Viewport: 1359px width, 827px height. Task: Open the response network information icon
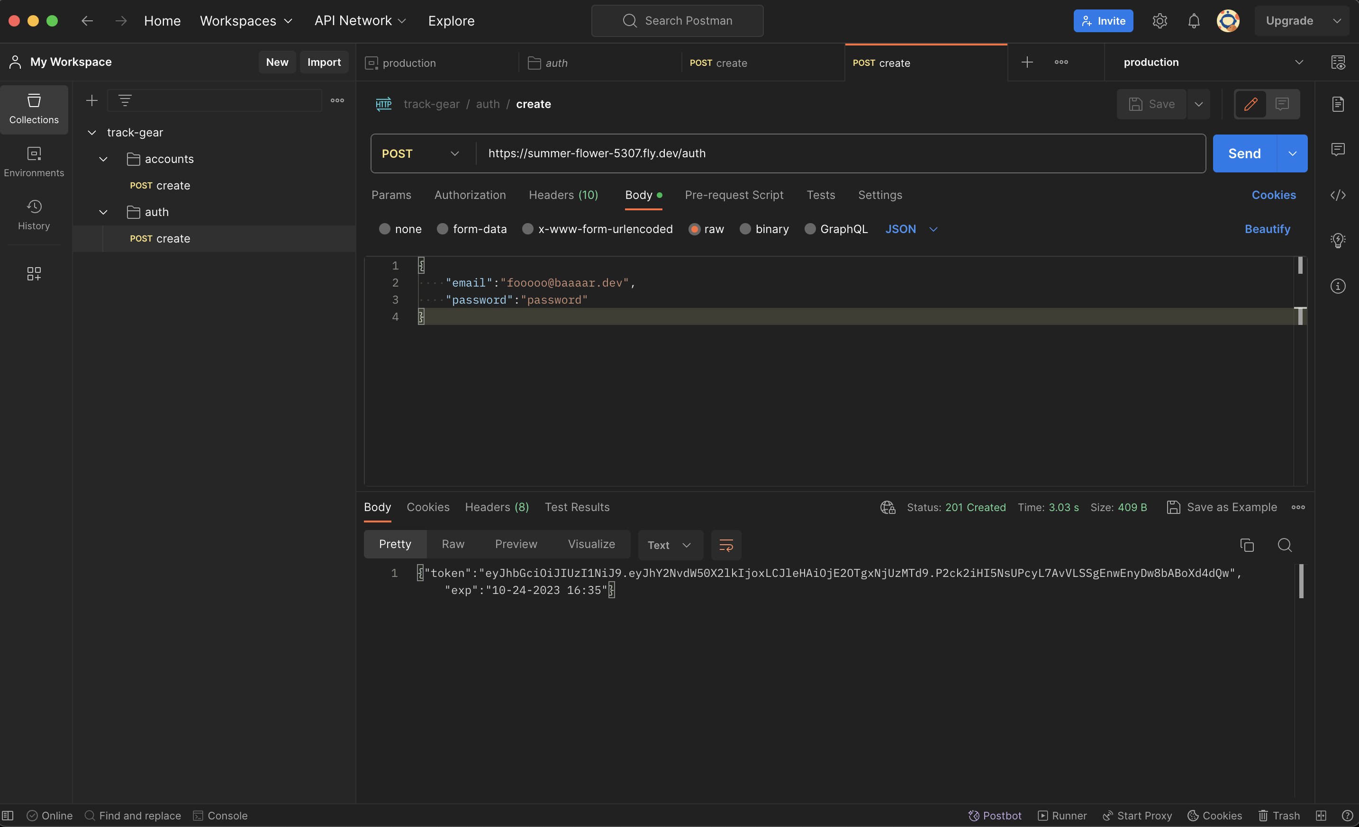coord(888,507)
